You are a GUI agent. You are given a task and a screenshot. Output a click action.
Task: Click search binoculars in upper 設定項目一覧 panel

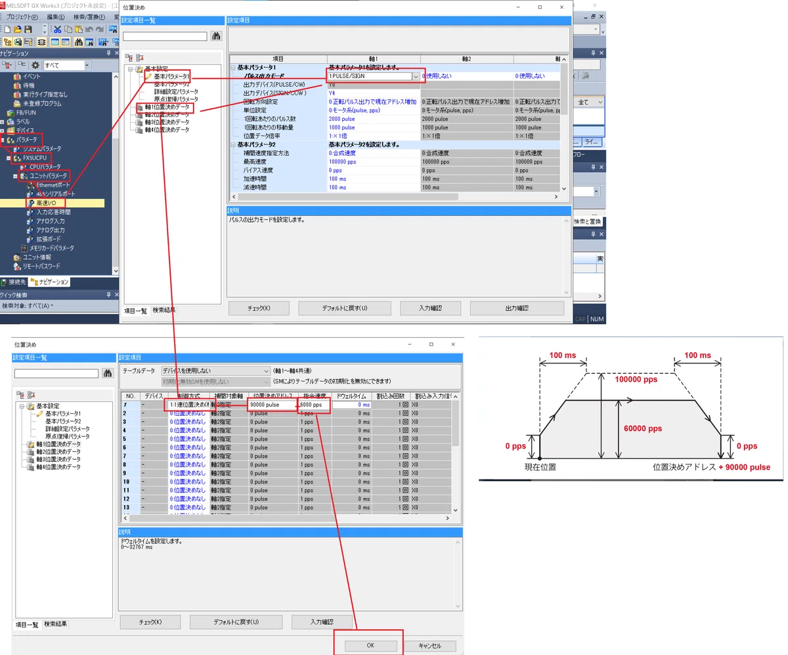pos(215,36)
